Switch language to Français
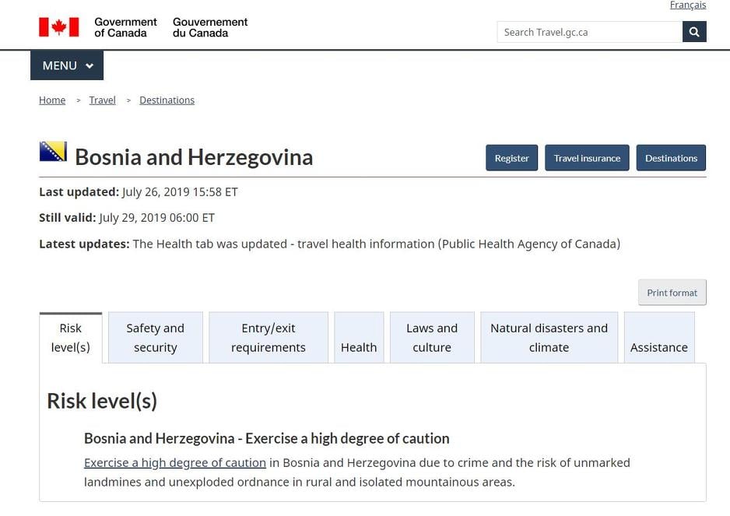730x516 pixels. 687,5
